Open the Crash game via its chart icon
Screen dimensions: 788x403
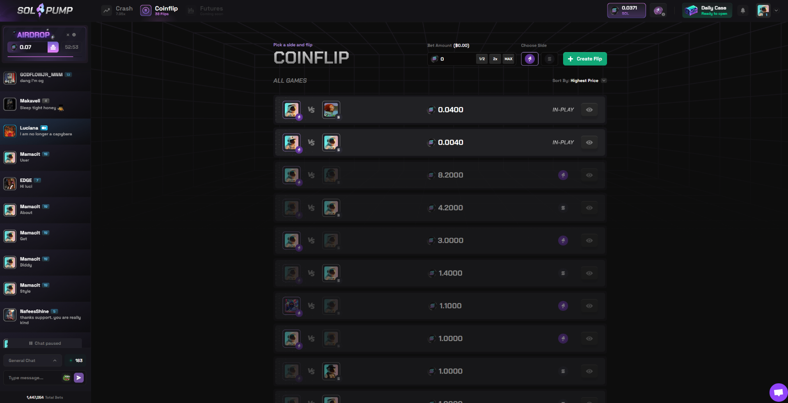point(106,10)
